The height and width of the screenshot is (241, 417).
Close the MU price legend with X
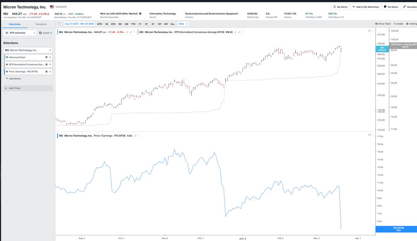click(134, 32)
